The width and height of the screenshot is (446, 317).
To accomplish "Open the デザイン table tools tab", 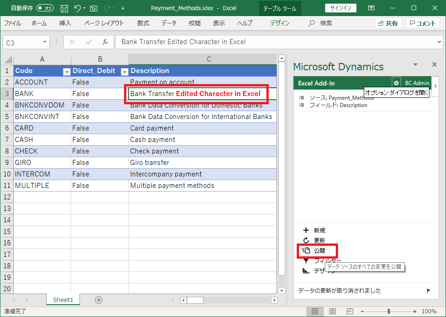I will pos(280,23).
